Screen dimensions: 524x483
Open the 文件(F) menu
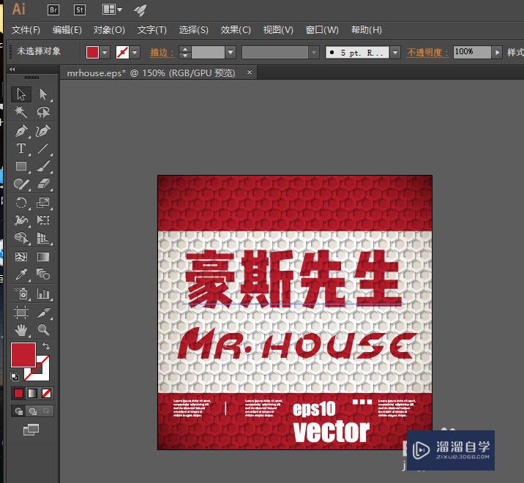point(26,30)
